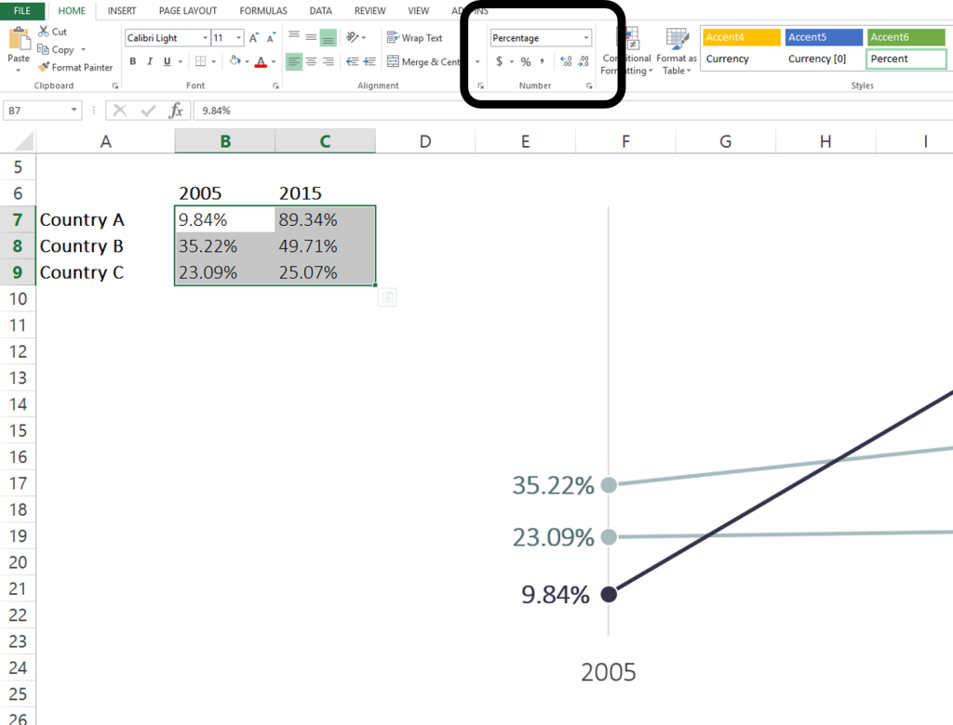This screenshot has width=953, height=725.
Task: Cancel the formula bar entry
Action: click(x=120, y=111)
